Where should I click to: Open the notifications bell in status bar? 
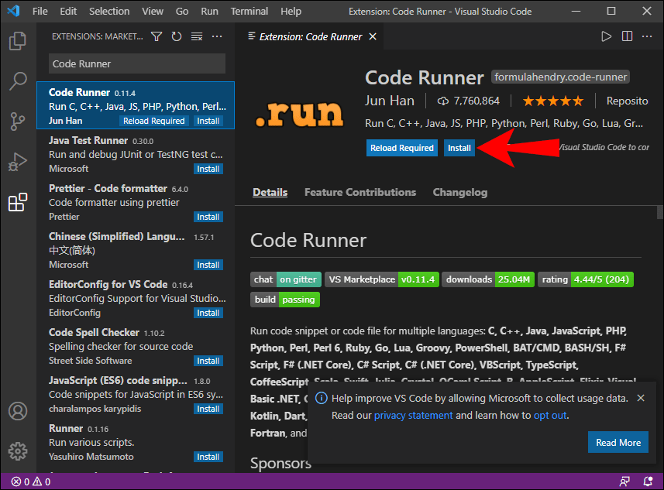647,481
